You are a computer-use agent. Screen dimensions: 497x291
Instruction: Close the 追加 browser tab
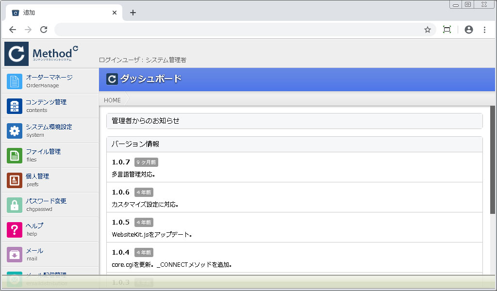115,13
